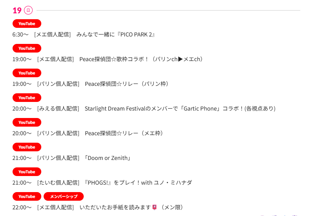Click YouTube badge above Gartic Phone collab
The height and width of the screenshot is (216, 314).
click(27, 98)
